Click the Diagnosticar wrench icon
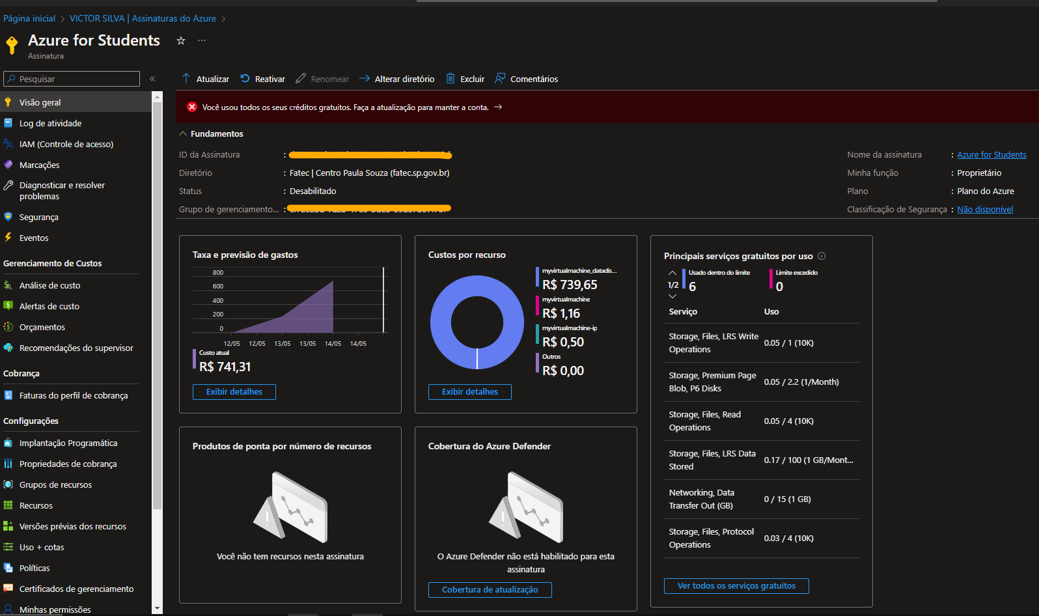 click(x=8, y=185)
